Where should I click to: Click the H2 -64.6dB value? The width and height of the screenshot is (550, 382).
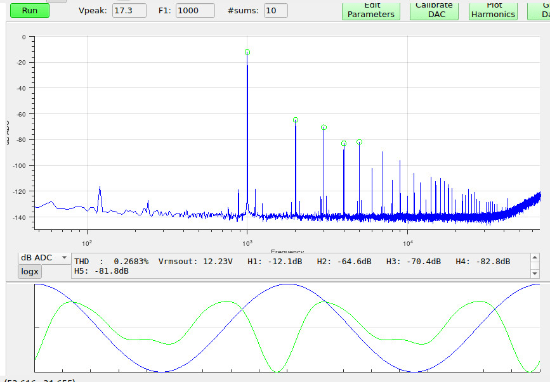(x=344, y=262)
